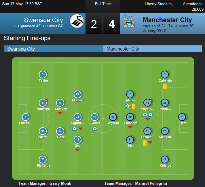This screenshot has width=205, height=187.
Task: Select the Manchester City line-up tab
Action: pos(153,49)
